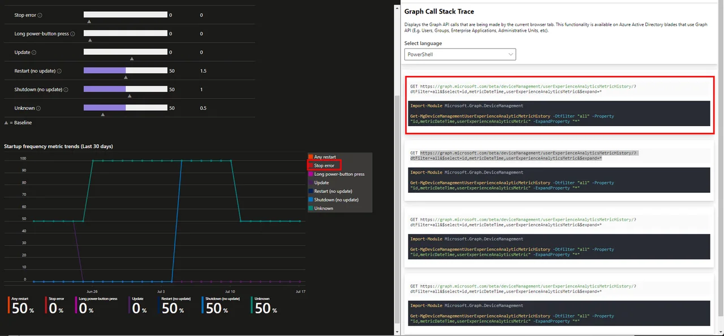
Task: Select the 1.5 value in Restart row
Action: click(203, 71)
